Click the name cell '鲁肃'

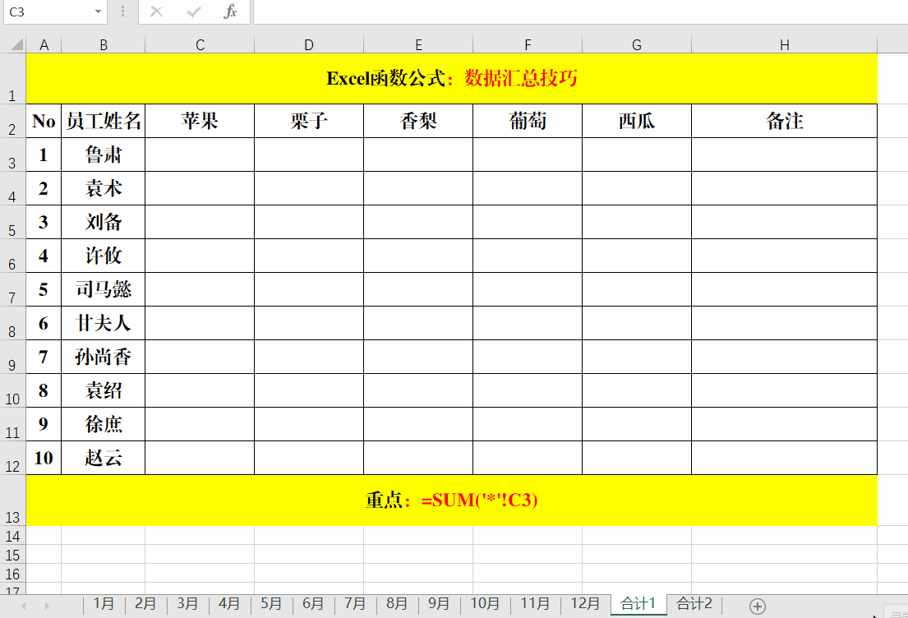(103, 154)
